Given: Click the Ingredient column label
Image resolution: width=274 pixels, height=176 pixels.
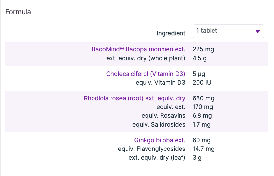Looking at the screenshot, I should (x=171, y=33).
